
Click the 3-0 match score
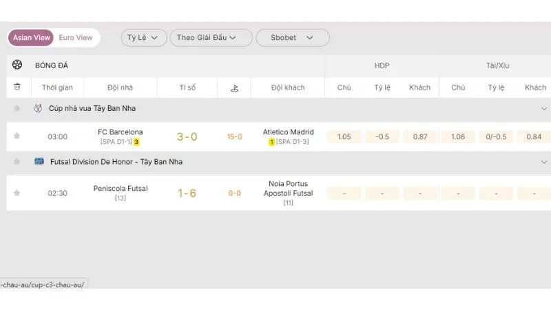pos(187,136)
